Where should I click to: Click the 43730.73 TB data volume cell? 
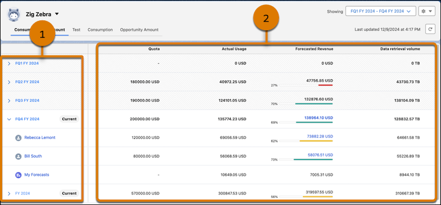click(x=407, y=82)
